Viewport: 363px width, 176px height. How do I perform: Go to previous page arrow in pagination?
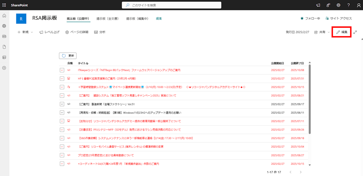point(290,172)
